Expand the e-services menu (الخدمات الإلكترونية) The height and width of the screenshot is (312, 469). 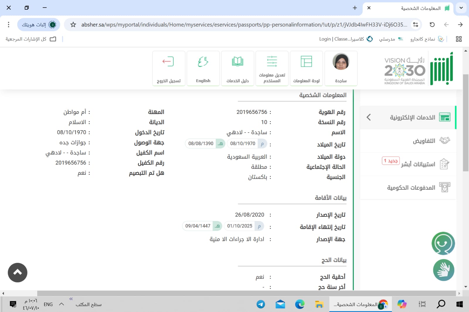(x=408, y=117)
